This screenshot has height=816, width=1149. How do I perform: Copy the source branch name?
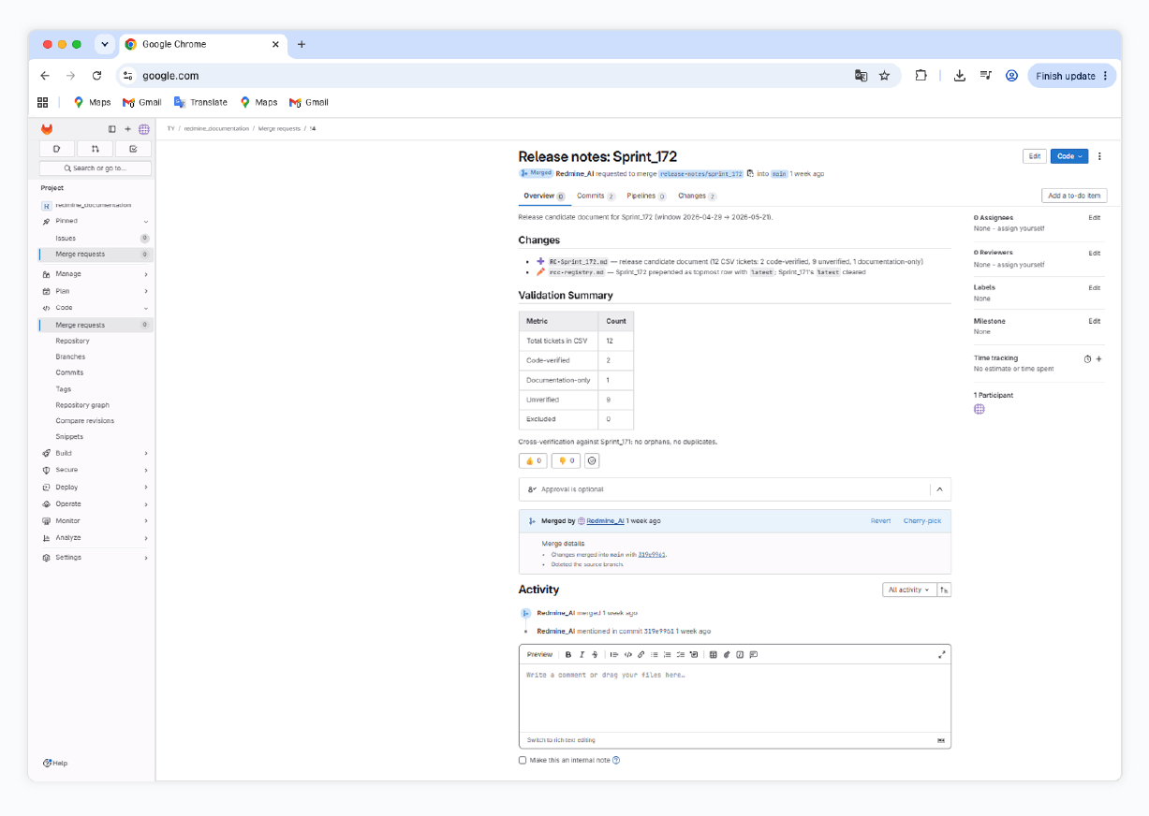click(750, 174)
